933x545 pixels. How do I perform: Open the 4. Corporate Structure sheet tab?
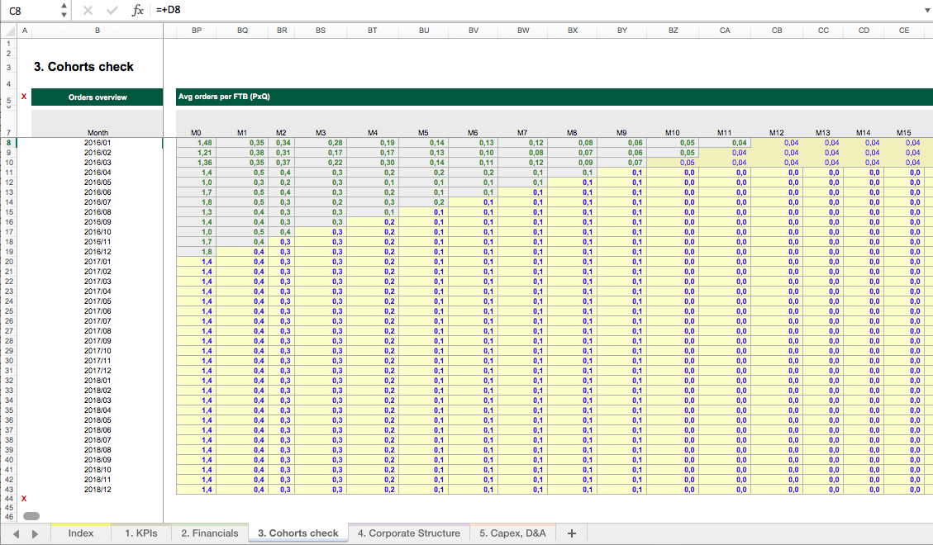click(x=409, y=533)
